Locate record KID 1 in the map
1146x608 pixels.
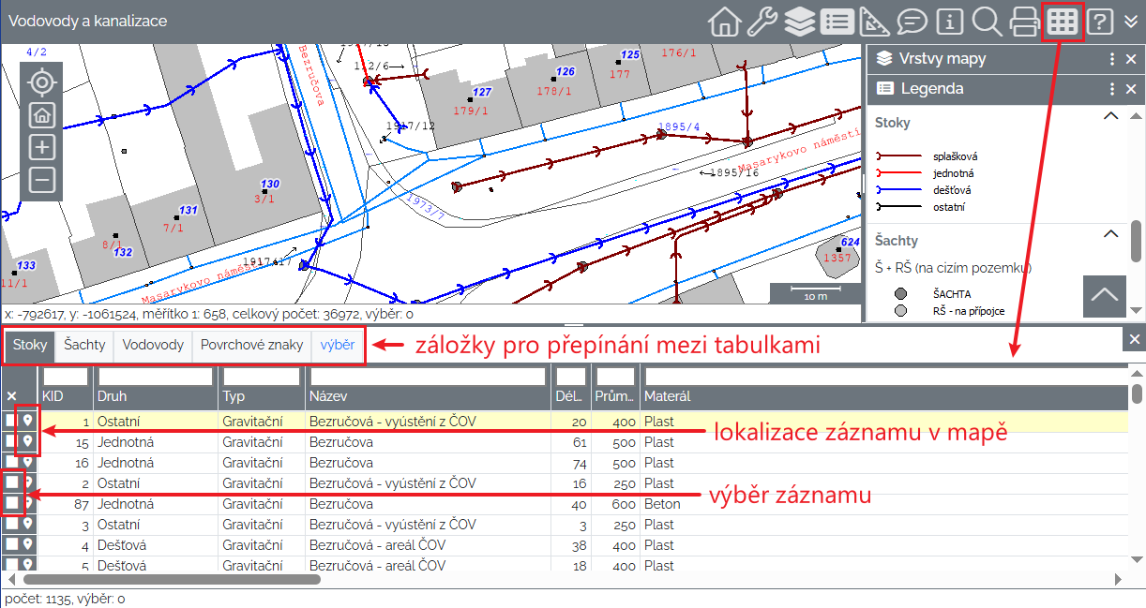click(28, 421)
